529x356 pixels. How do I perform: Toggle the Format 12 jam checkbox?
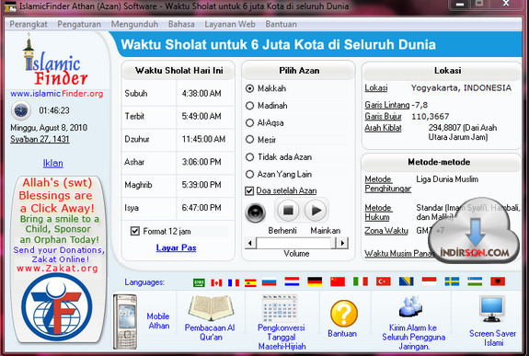click(135, 231)
